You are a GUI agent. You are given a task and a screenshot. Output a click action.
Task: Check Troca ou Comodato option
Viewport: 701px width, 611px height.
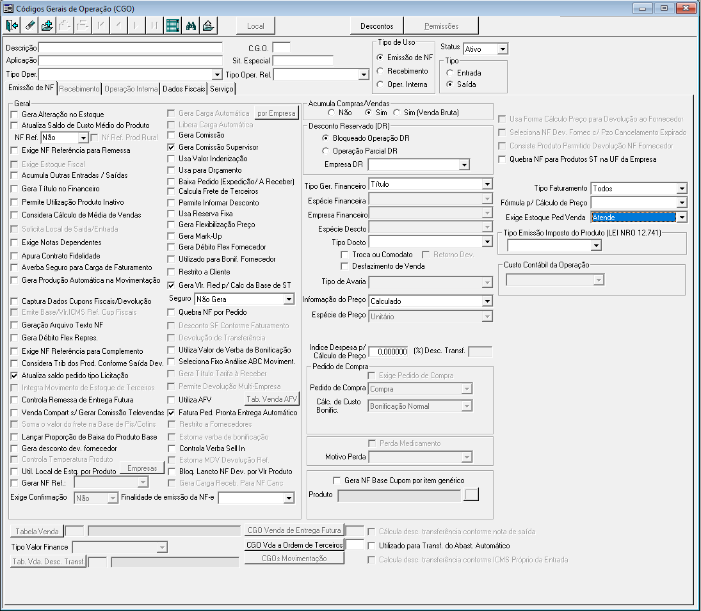[344, 255]
